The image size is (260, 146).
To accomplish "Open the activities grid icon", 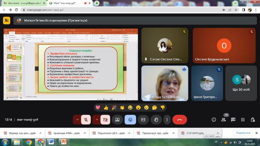I will pyautogui.click(x=243, y=120).
